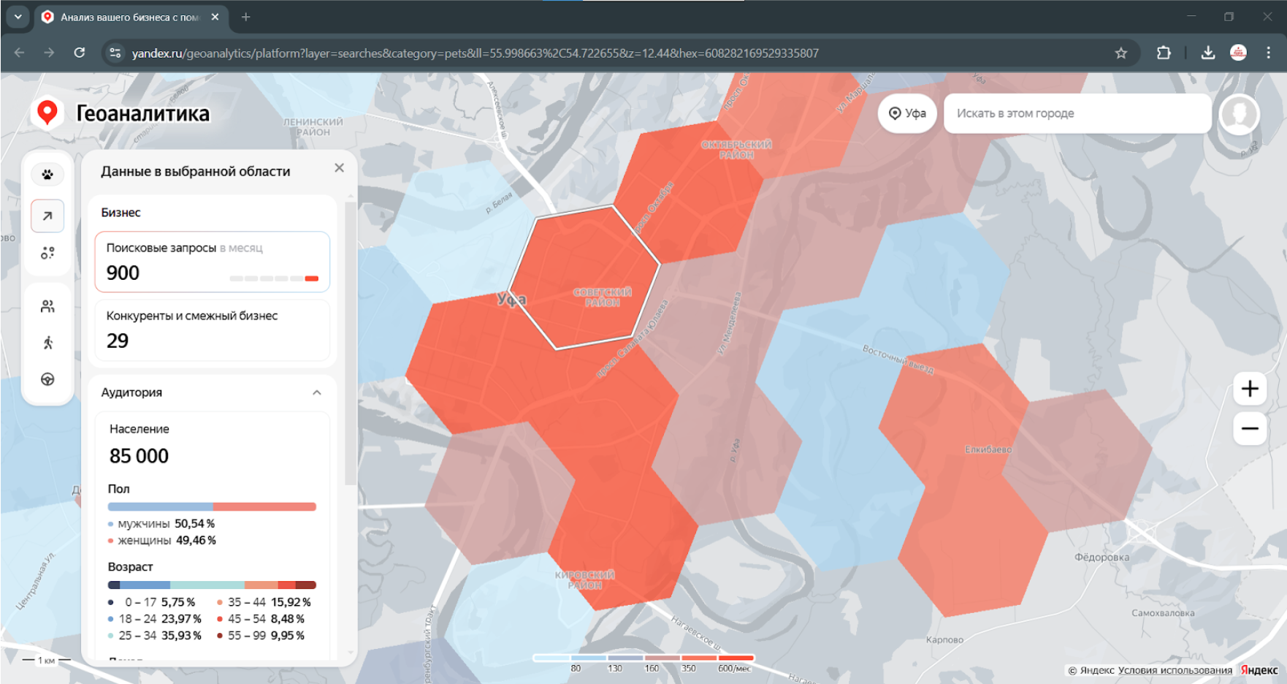Close the Анализ вашего бизнеса tab
The width and height of the screenshot is (1287, 684).
(x=215, y=17)
